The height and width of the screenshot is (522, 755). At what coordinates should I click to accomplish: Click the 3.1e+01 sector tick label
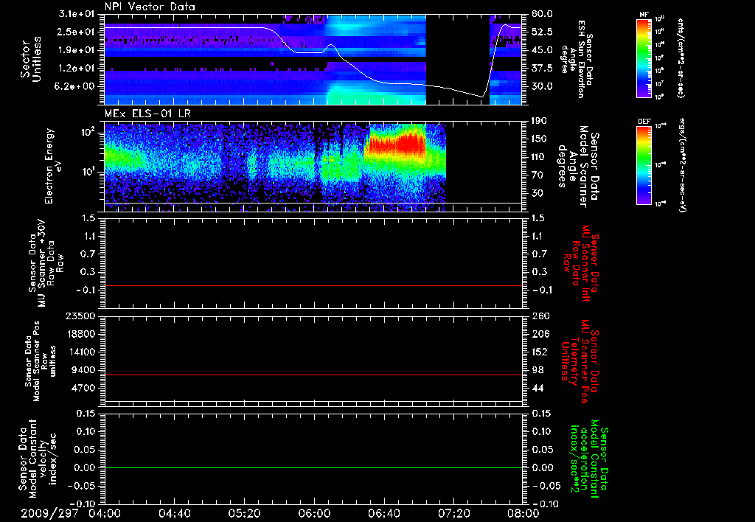click(x=75, y=15)
